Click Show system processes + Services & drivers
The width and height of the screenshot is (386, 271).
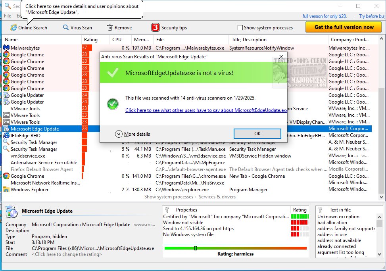(x=190, y=197)
